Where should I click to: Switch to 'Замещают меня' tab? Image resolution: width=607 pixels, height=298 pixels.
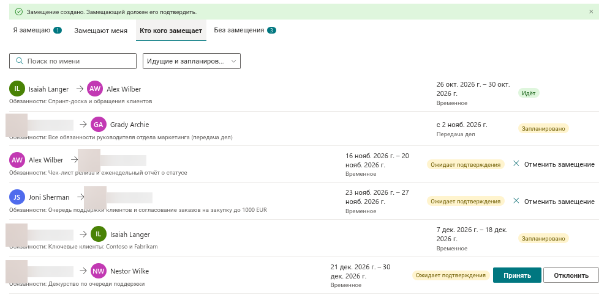[100, 31]
